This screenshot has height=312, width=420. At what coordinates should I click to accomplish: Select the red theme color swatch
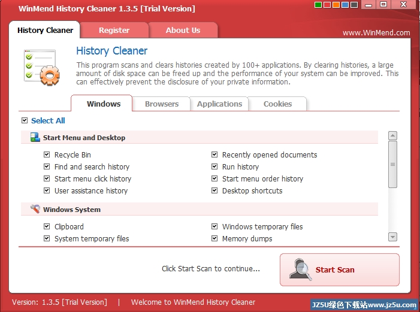click(327, 5)
